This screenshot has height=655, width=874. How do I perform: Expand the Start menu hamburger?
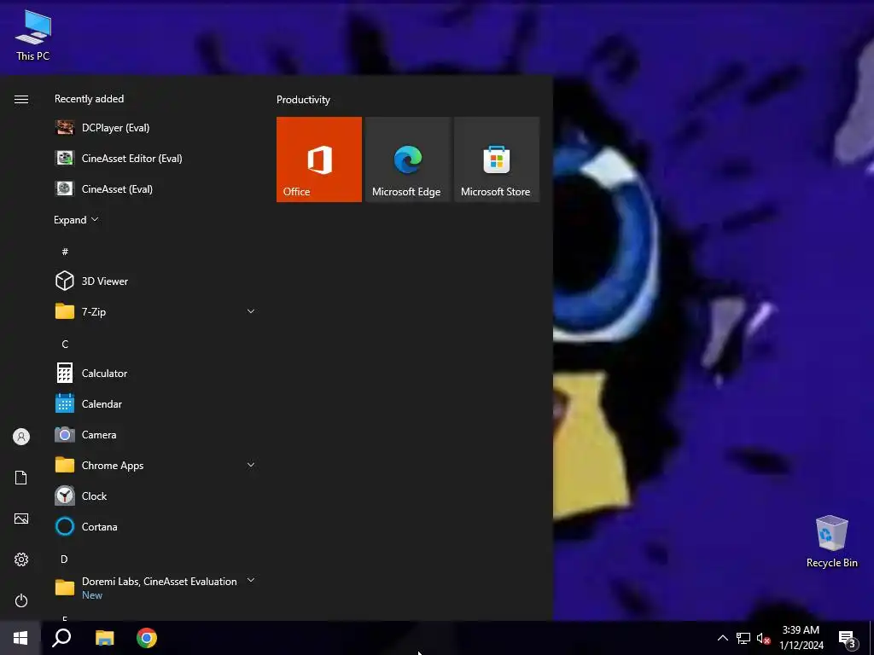tap(21, 99)
